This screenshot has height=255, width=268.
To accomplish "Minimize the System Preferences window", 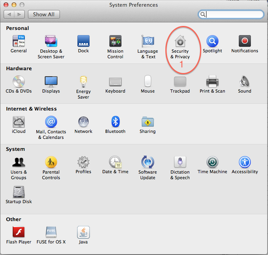I will pos(14,5).
